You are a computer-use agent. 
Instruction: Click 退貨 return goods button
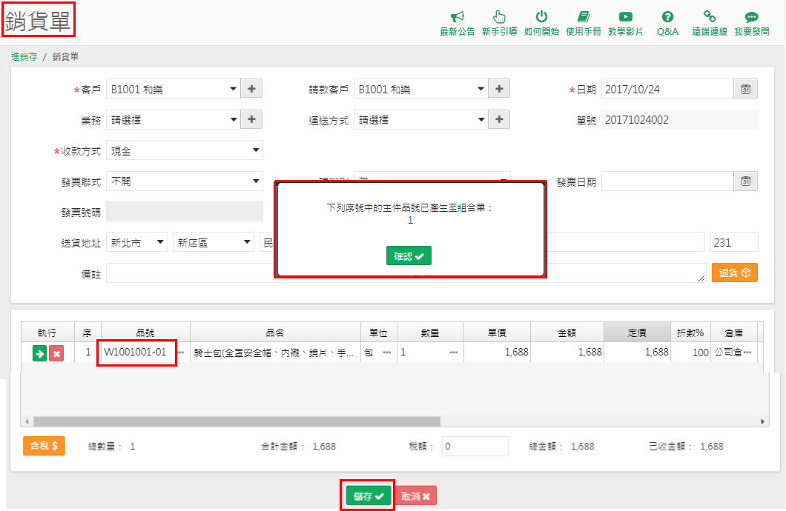tap(734, 273)
